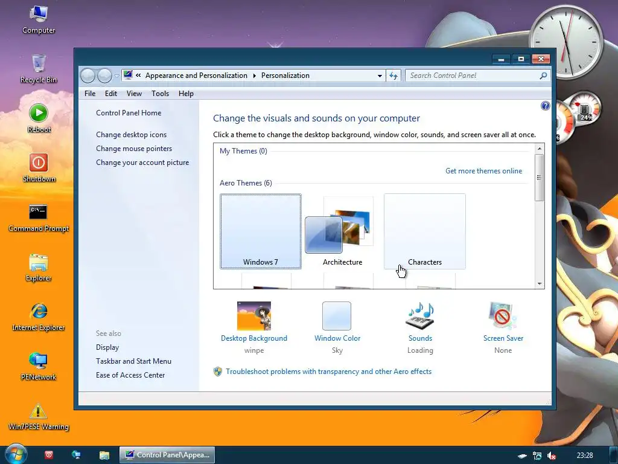618x464 pixels.
Task: Open the Edit menu
Action: coord(111,94)
